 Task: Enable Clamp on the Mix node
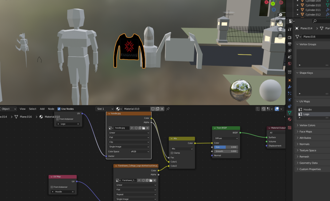click(172, 153)
